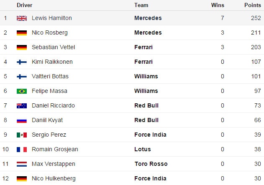The image size is (264, 185).
Task: Open Valtteri Bottas driver name
Action: [50, 76]
